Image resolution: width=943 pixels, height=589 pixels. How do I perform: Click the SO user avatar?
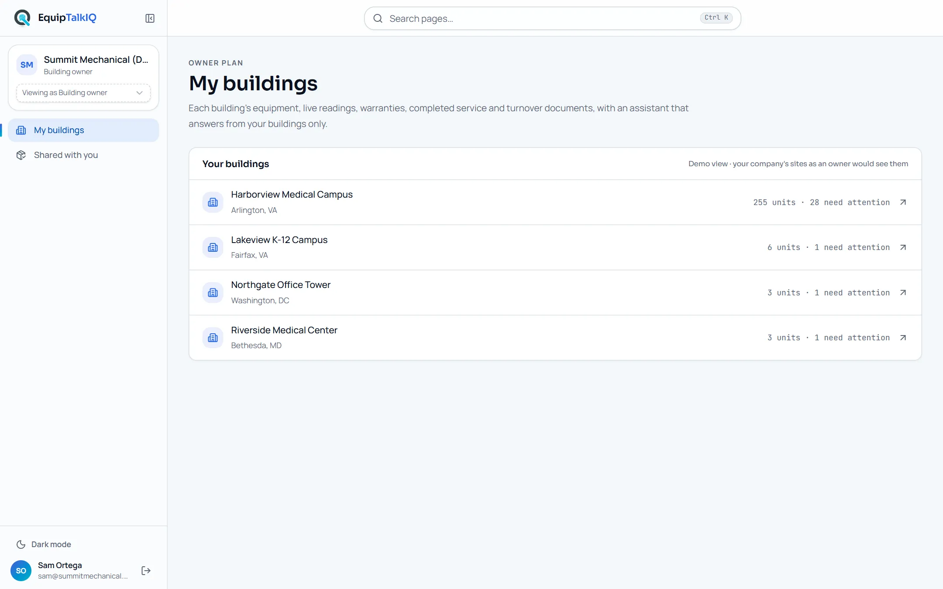(21, 571)
